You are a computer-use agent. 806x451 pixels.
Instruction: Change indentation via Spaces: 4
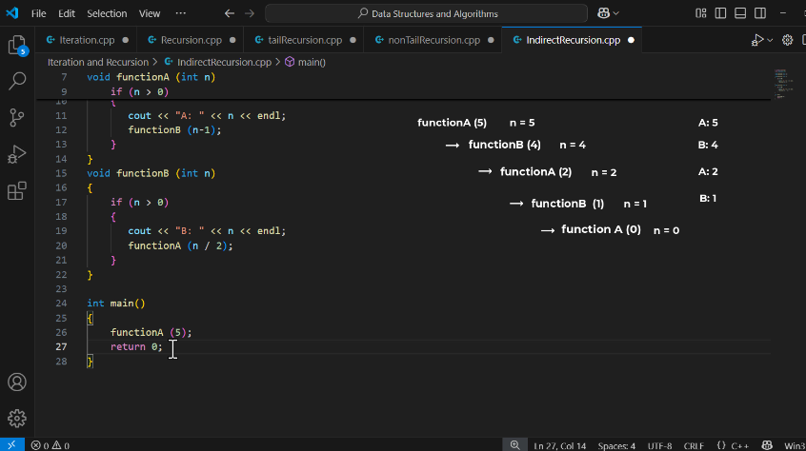616,445
